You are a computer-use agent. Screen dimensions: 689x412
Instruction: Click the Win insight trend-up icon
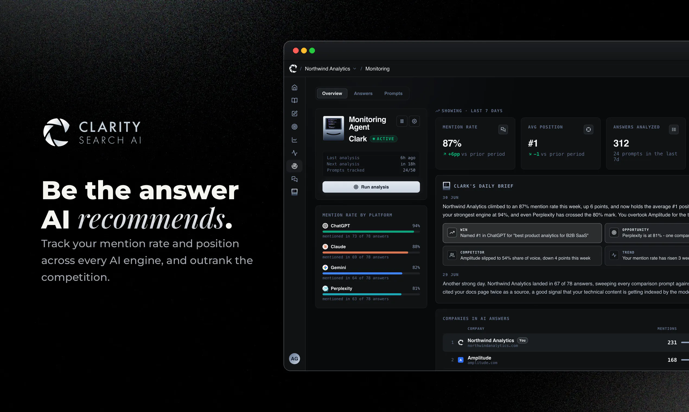(452, 233)
